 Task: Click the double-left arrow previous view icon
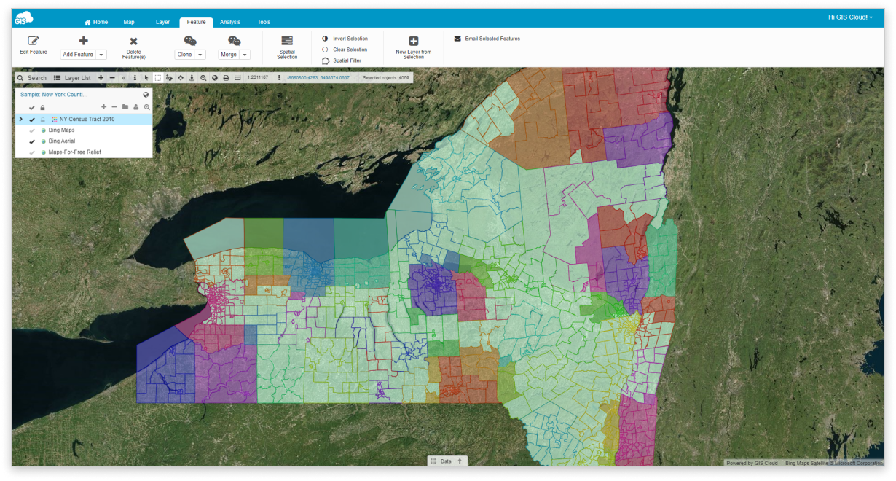tap(124, 78)
